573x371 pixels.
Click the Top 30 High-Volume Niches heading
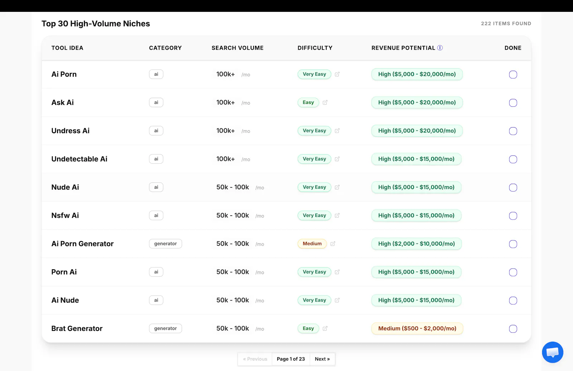[x=96, y=24]
